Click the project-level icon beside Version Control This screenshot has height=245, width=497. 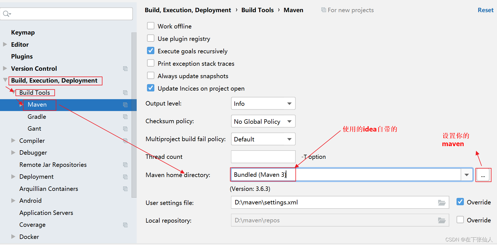(x=125, y=69)
